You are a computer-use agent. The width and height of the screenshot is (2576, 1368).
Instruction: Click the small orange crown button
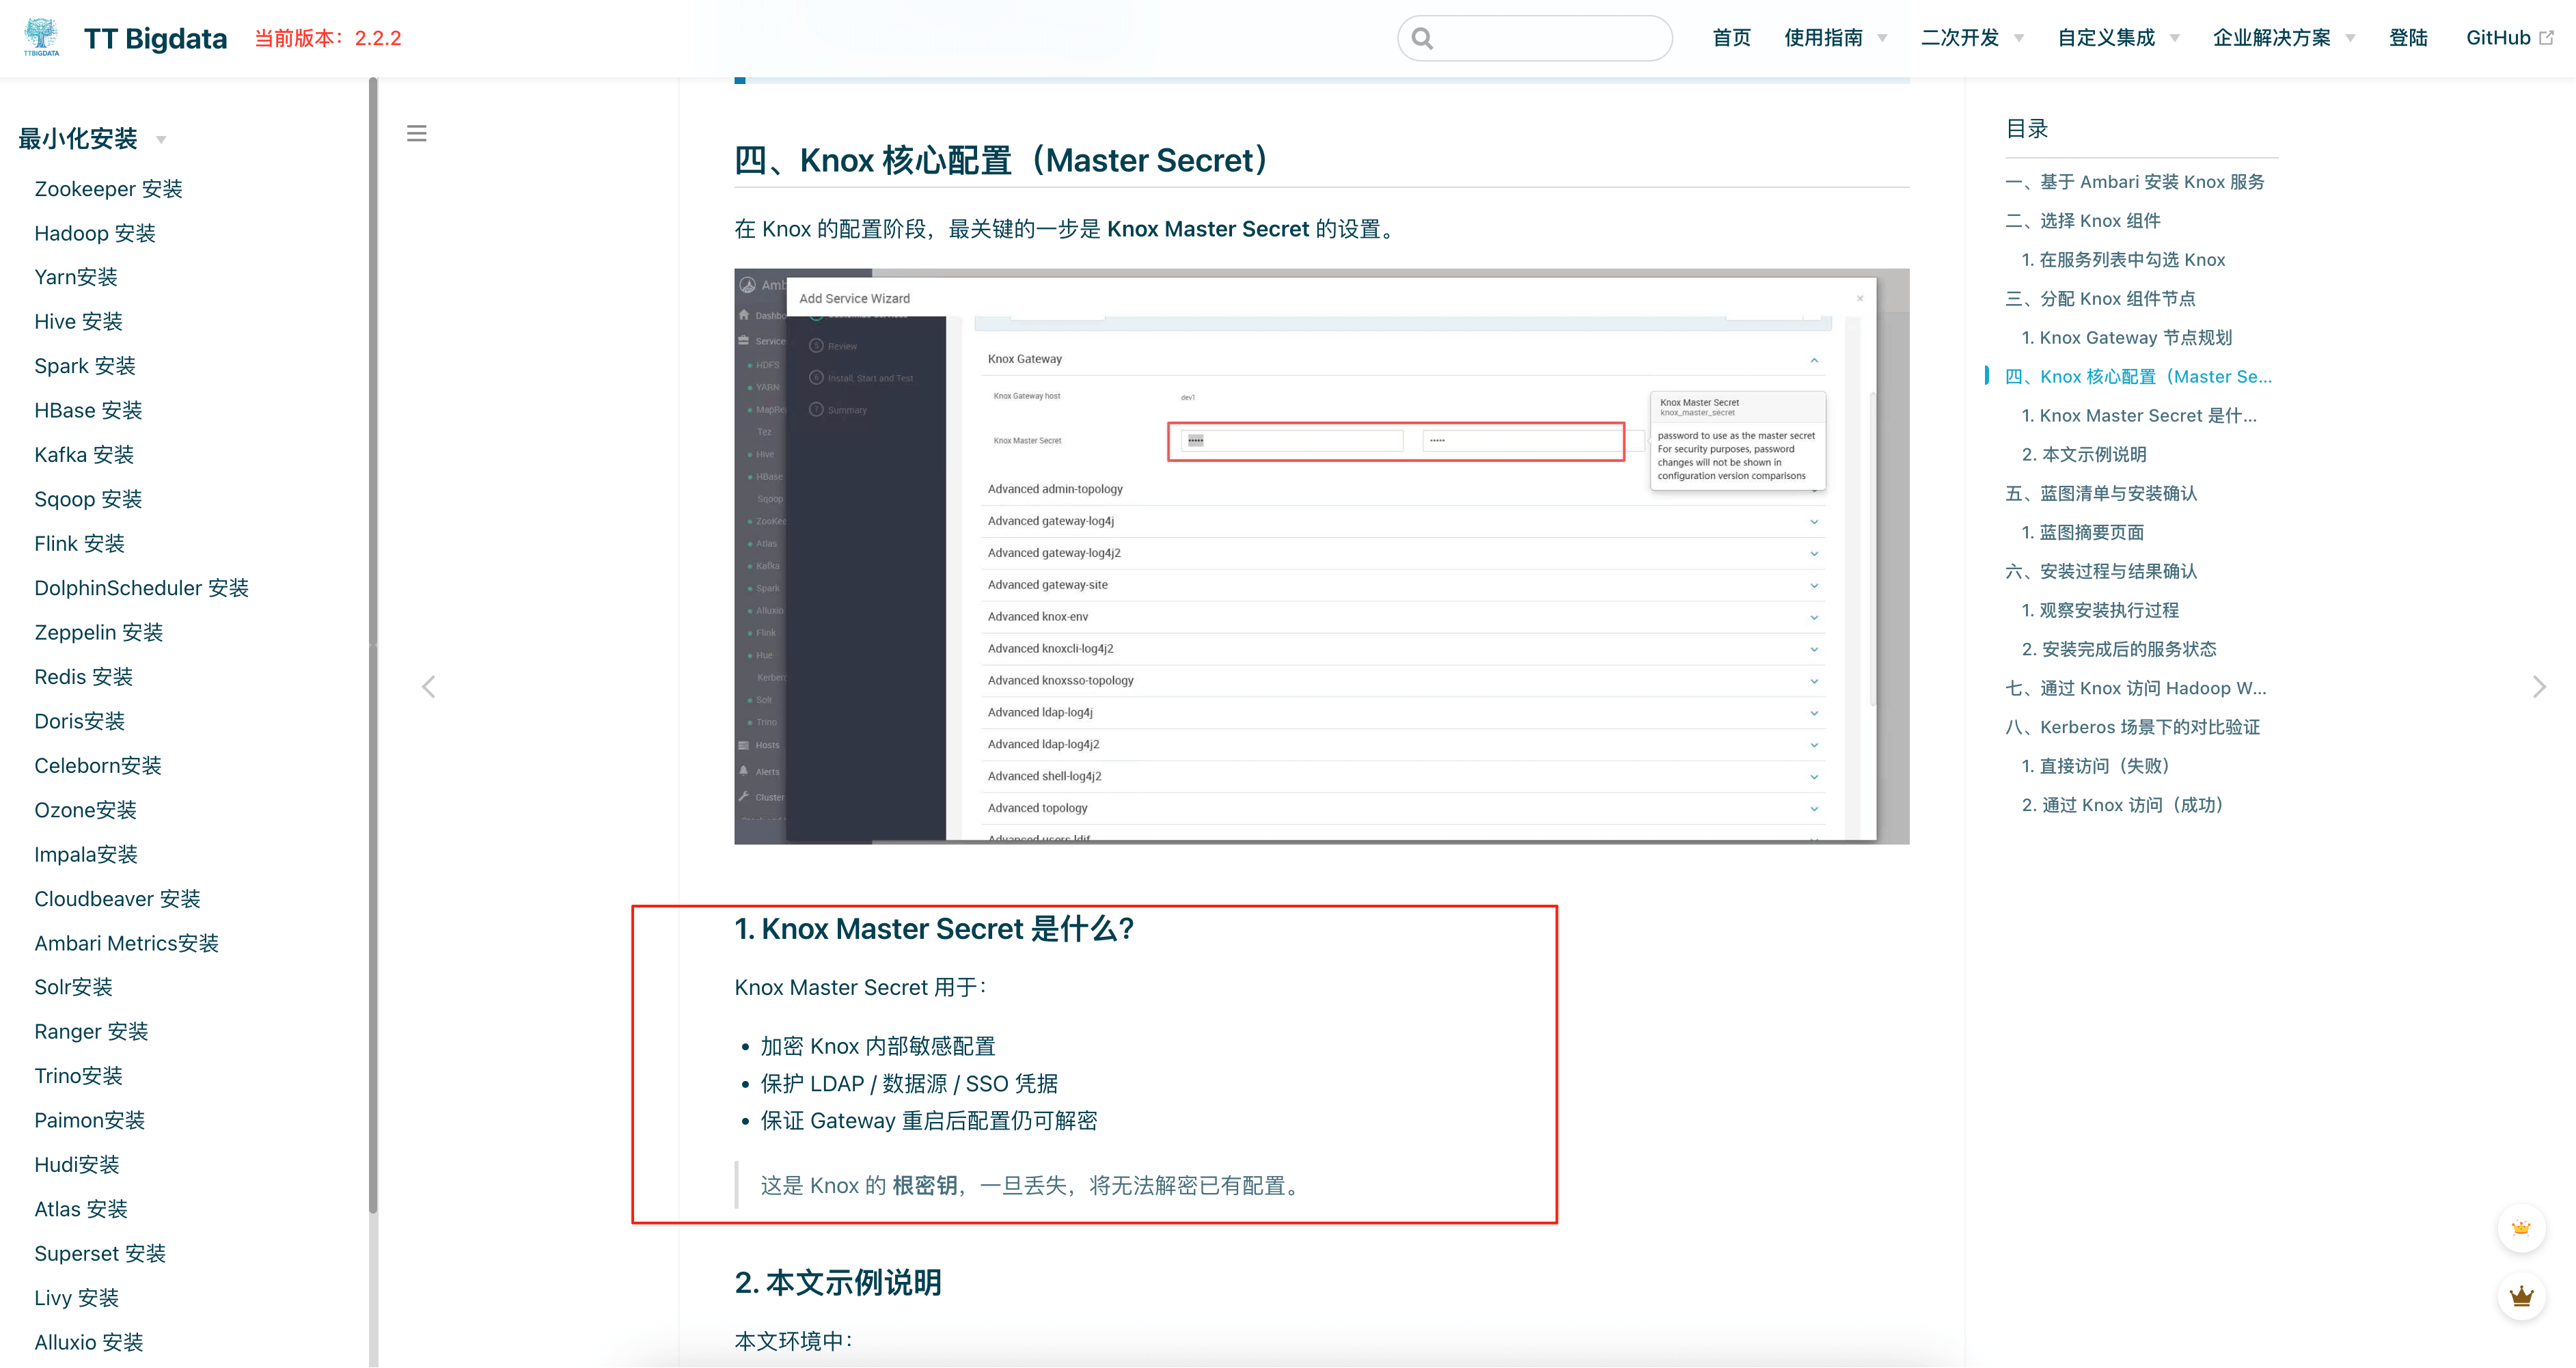pos(2521,1228)
